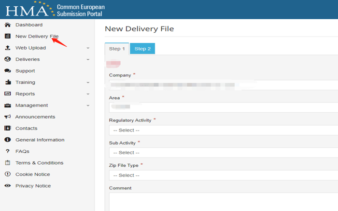Click the Announcements megaphone icon

click(x=7, y=117)
